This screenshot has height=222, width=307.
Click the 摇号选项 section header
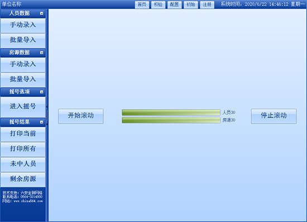point(23,92)
